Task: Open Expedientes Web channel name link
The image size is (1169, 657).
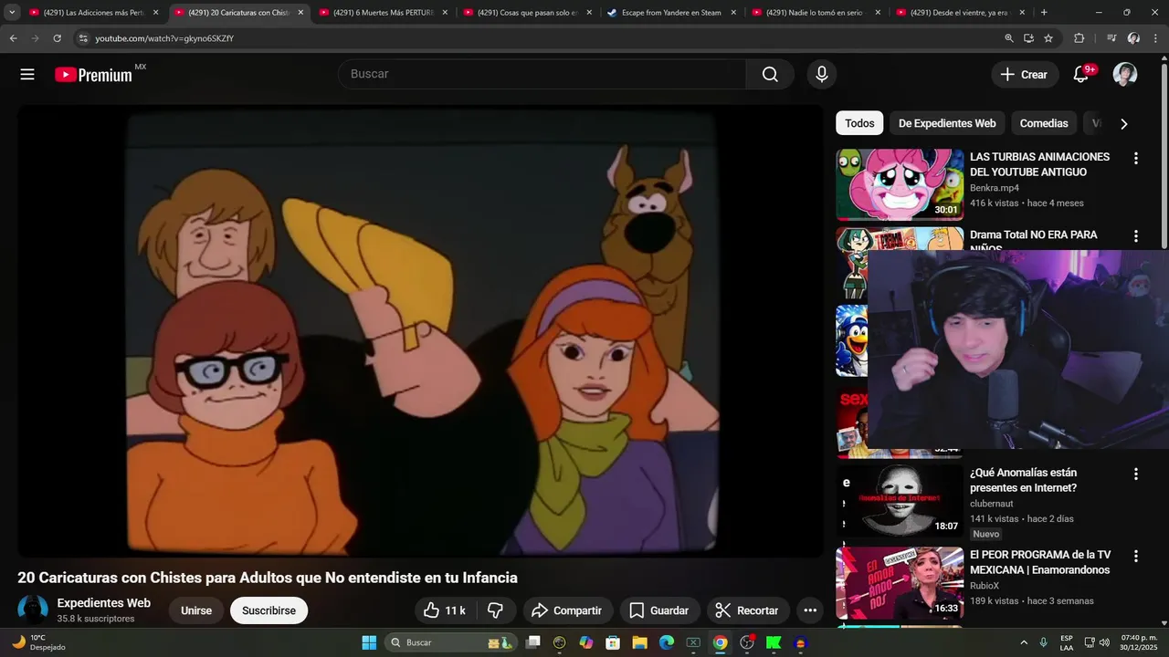Action: pyautogui.click(x=103, y=603)
